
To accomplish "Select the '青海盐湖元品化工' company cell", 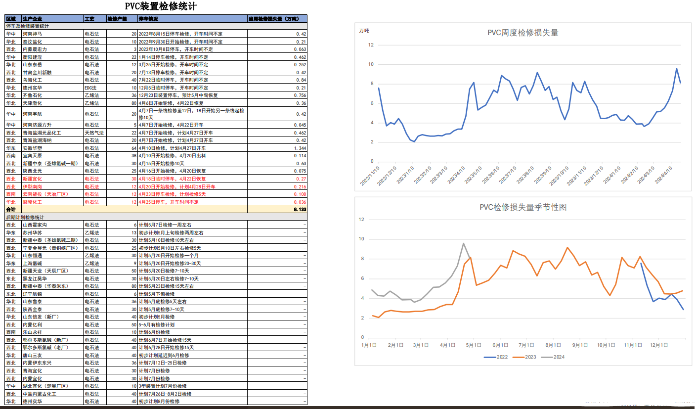I will point(52,133).
